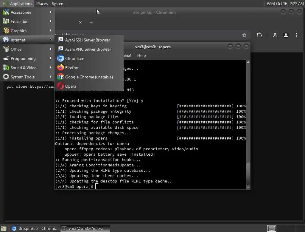Click the Internet globe icon
Screen dimensions: 305x232
6,40
